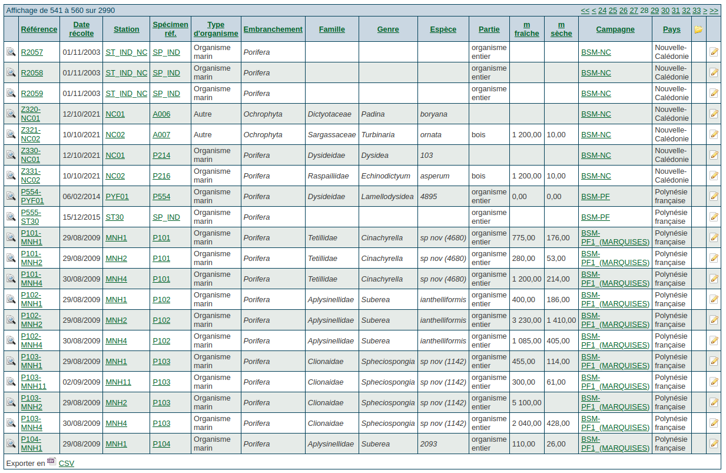View details of P103-MNH11 via magnifier icon

[11, 382]
